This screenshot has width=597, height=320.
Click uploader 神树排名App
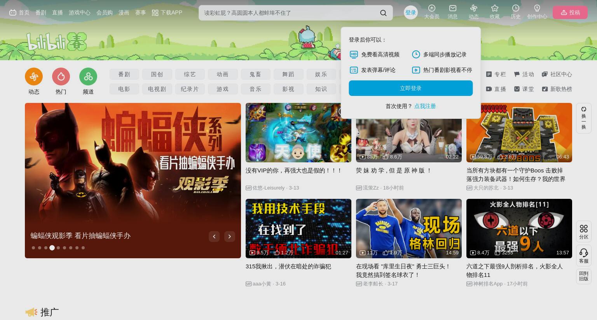(x=488, y=283)
